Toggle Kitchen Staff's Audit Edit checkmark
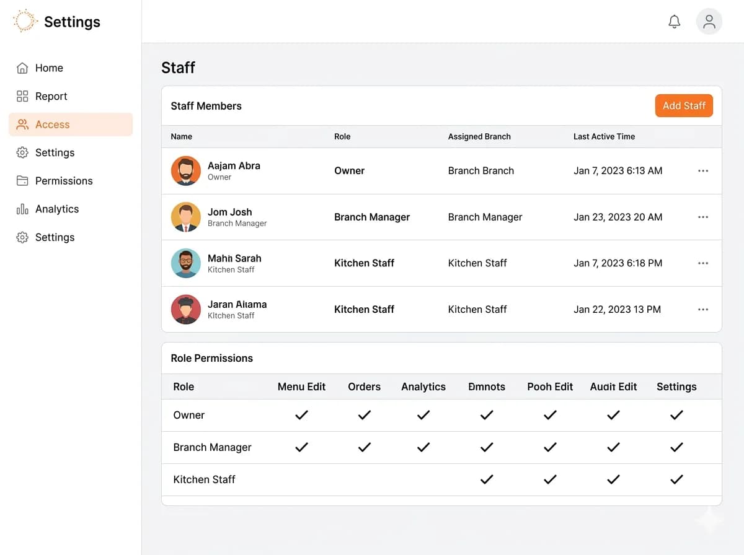The width and height of the screenshot is (744, 555). pos(613,479)
